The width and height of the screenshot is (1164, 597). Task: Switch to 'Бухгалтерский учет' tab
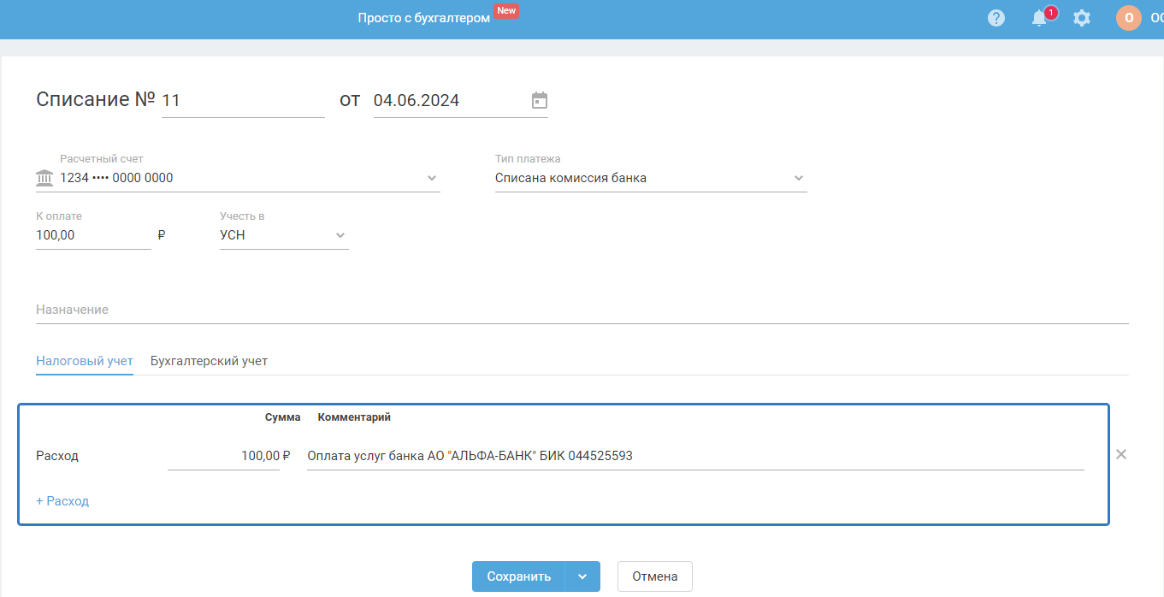(x=209, y=361)
